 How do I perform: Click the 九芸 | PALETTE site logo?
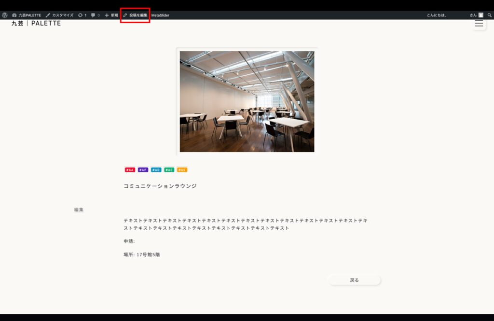tap(36, 23)
